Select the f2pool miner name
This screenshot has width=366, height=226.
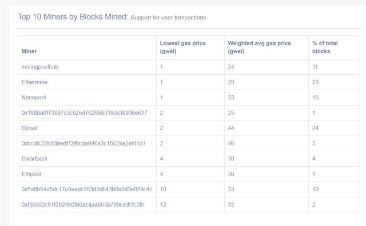(29, 128)
